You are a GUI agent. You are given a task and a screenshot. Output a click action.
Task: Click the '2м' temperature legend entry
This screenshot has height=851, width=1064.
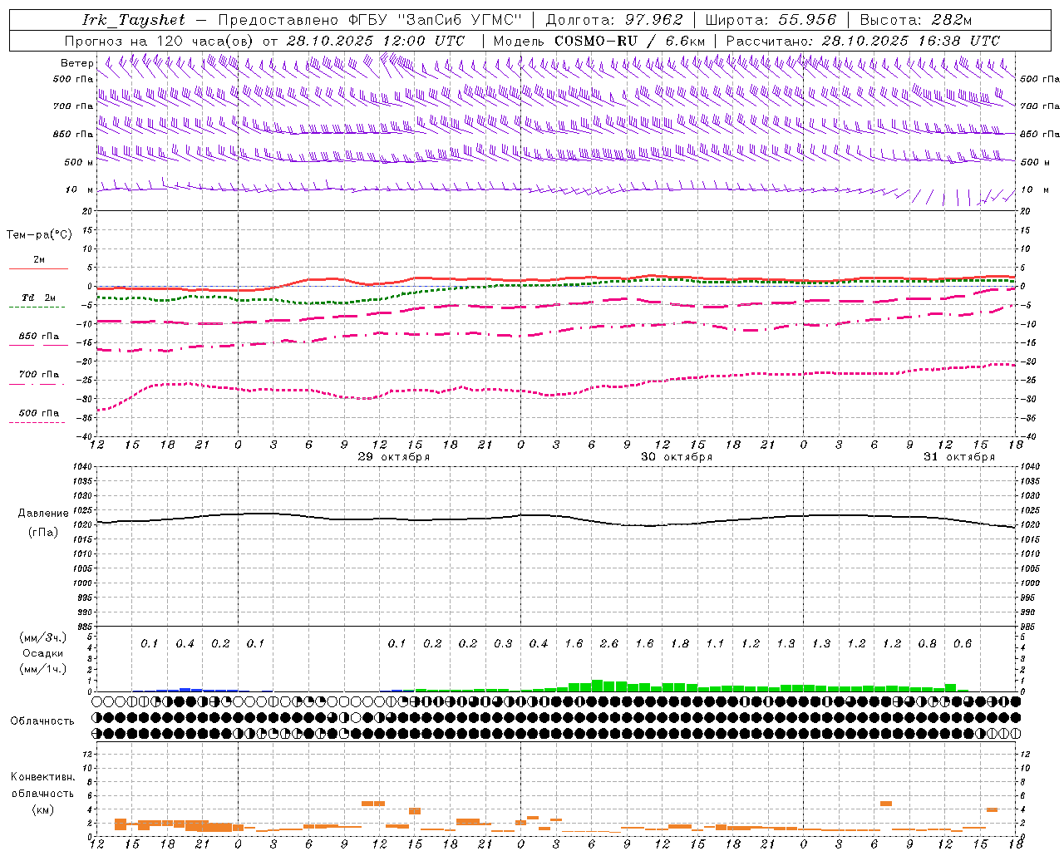click(39, 260)
